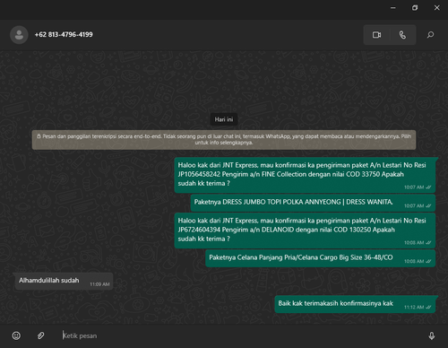The width and height of the screenshot is (448, 348).
Task: Open search in chat magnifier icon
Action: click(430, 35)
